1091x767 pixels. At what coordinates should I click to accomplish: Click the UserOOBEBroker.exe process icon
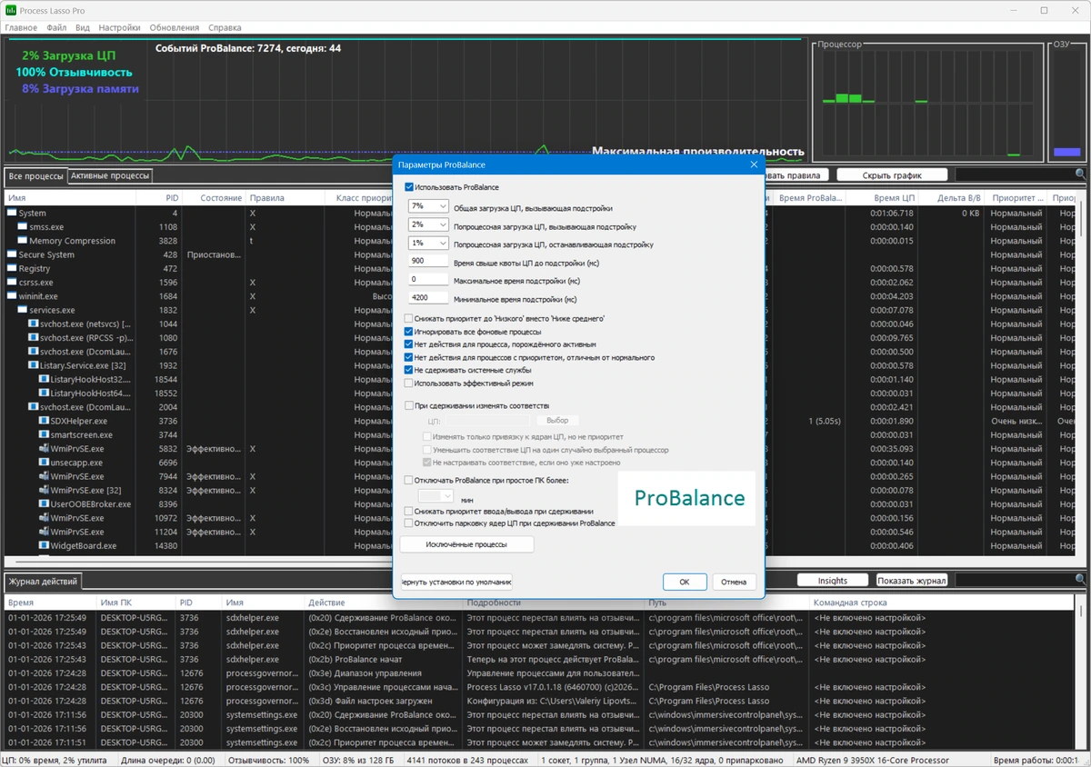pos(44,504)
